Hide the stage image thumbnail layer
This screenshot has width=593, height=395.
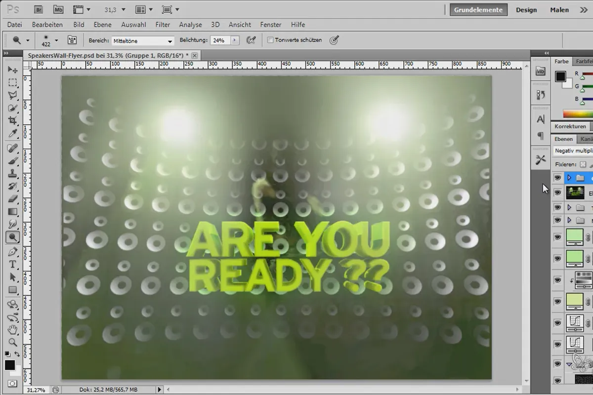point(558,193)
